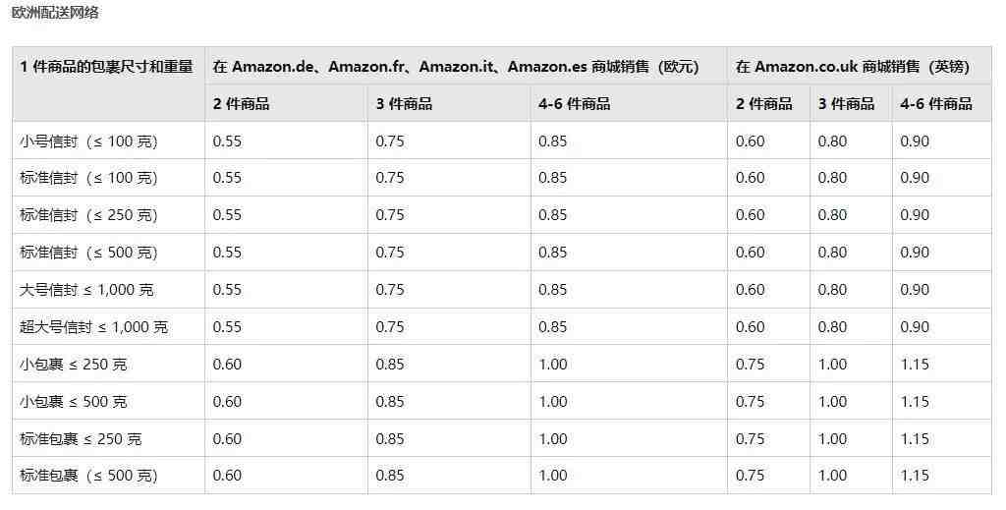1006x510 pixels.
Task: Select the pound 4-6 件商品 column header
Action: (936, 104)
